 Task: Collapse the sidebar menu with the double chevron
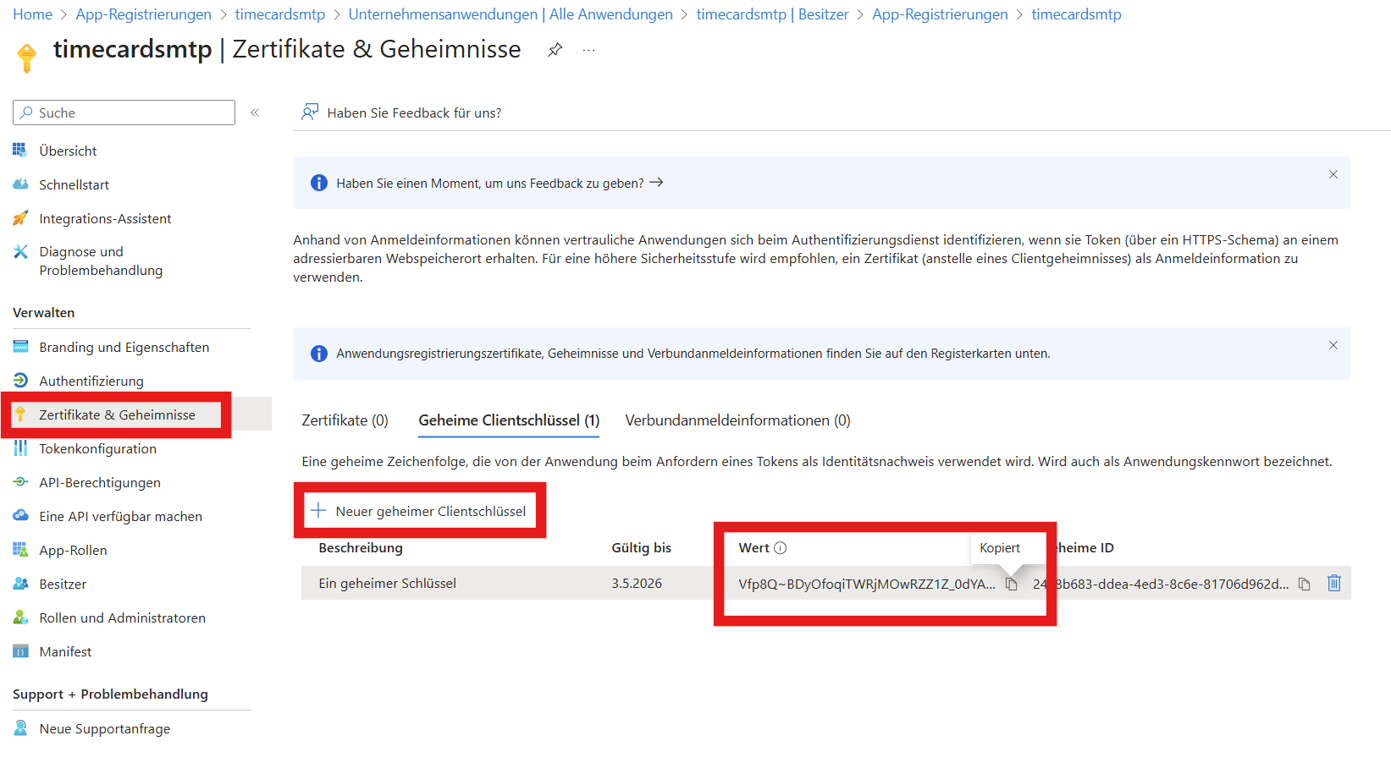(255, 113)
